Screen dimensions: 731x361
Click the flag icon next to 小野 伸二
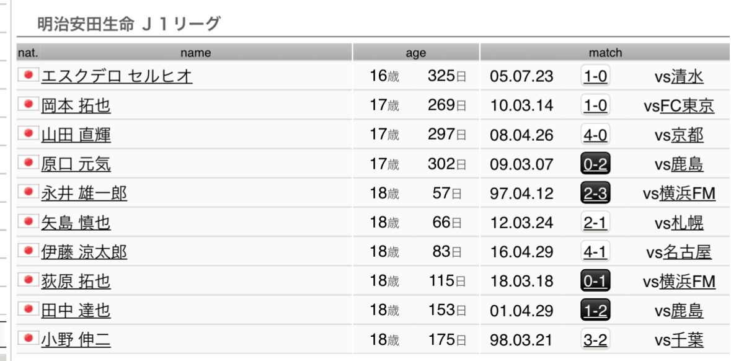tap(28, 339)
